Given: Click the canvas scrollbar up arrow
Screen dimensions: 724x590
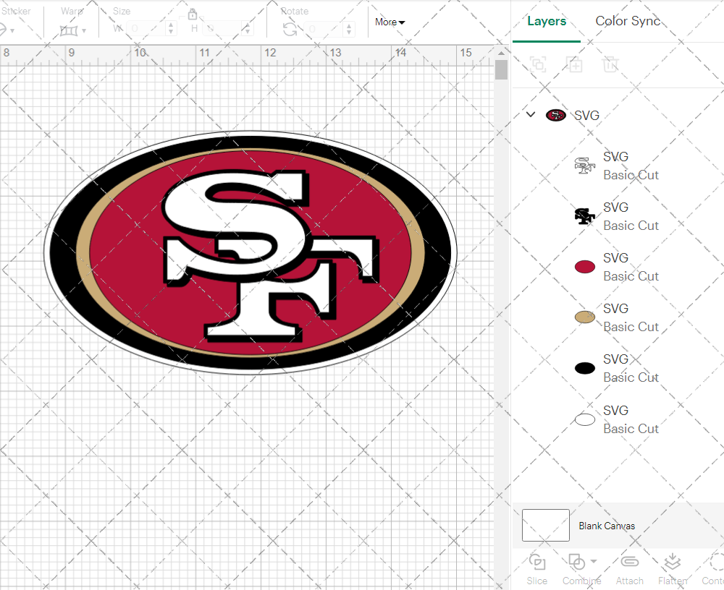Looking at the screenshot, I should pyautogui.click(x=502, y=53).
